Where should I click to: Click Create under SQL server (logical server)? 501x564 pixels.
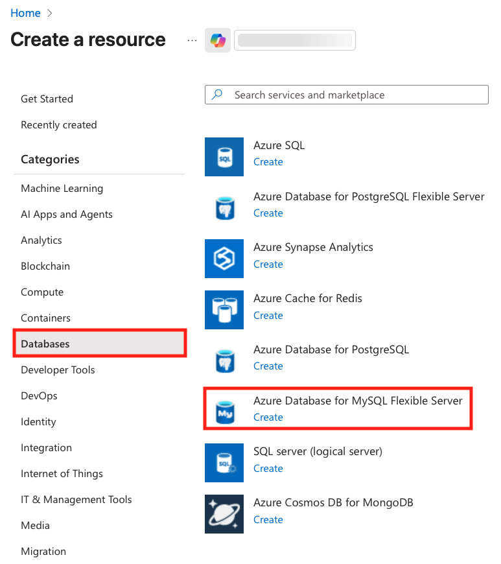(268, 468)
